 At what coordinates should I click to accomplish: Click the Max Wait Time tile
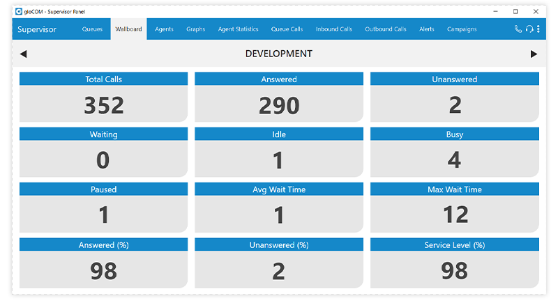(454, 208)
